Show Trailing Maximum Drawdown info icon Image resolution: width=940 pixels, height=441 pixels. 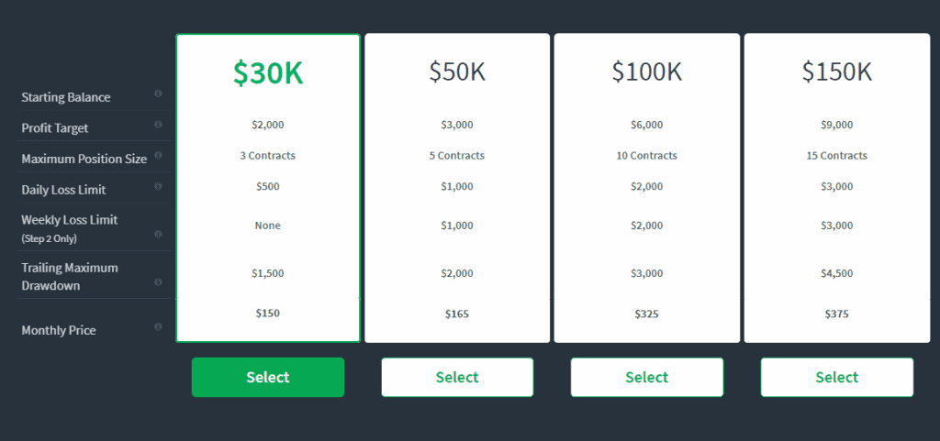158,281
